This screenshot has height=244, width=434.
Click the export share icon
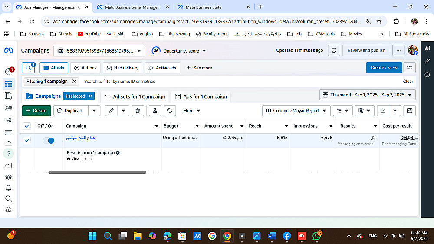(x=383, y=111)
